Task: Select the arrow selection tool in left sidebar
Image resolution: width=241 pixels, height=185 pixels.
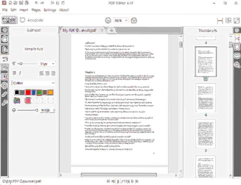Action: click(x=5, y=49)
